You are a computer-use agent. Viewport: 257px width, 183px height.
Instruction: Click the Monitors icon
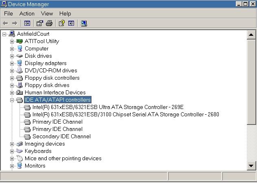click(20, 166)
